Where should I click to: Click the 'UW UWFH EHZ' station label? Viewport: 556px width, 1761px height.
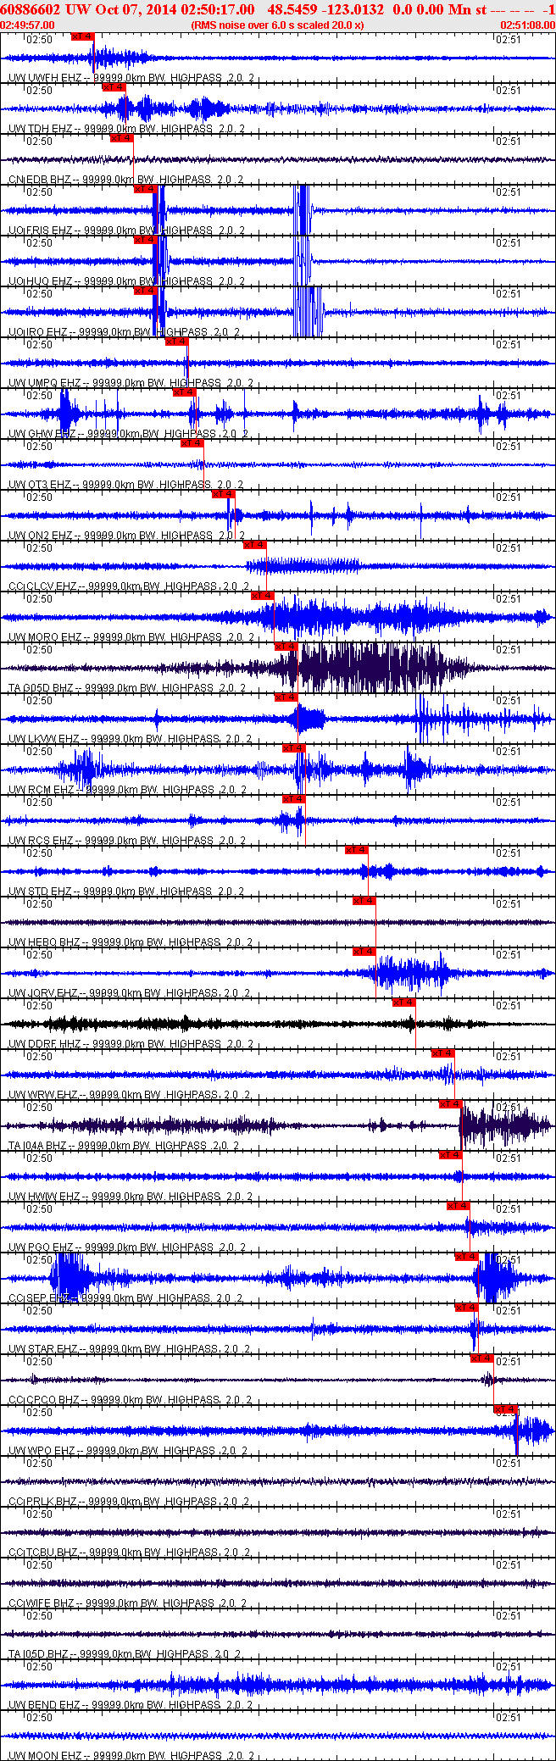tap(40, 78)
